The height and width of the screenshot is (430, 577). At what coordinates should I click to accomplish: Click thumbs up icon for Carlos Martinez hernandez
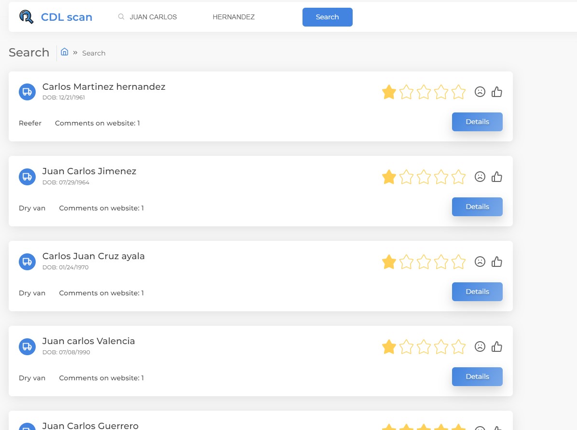coord(497,92)
